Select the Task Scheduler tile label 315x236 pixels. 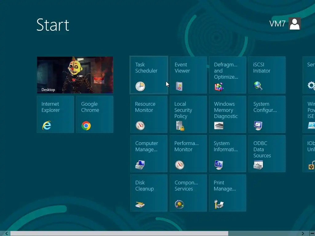tap(146, 68)
